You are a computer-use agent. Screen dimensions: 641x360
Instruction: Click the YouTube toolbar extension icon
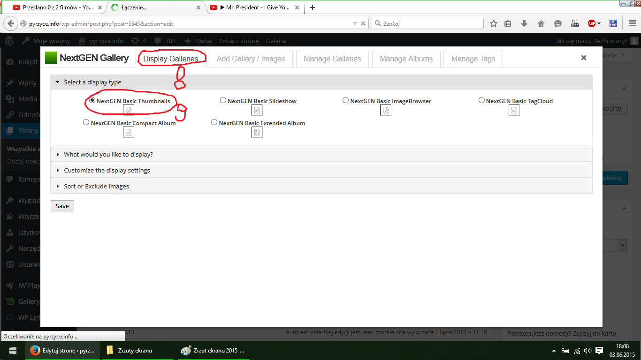click(x=575, y=24)
